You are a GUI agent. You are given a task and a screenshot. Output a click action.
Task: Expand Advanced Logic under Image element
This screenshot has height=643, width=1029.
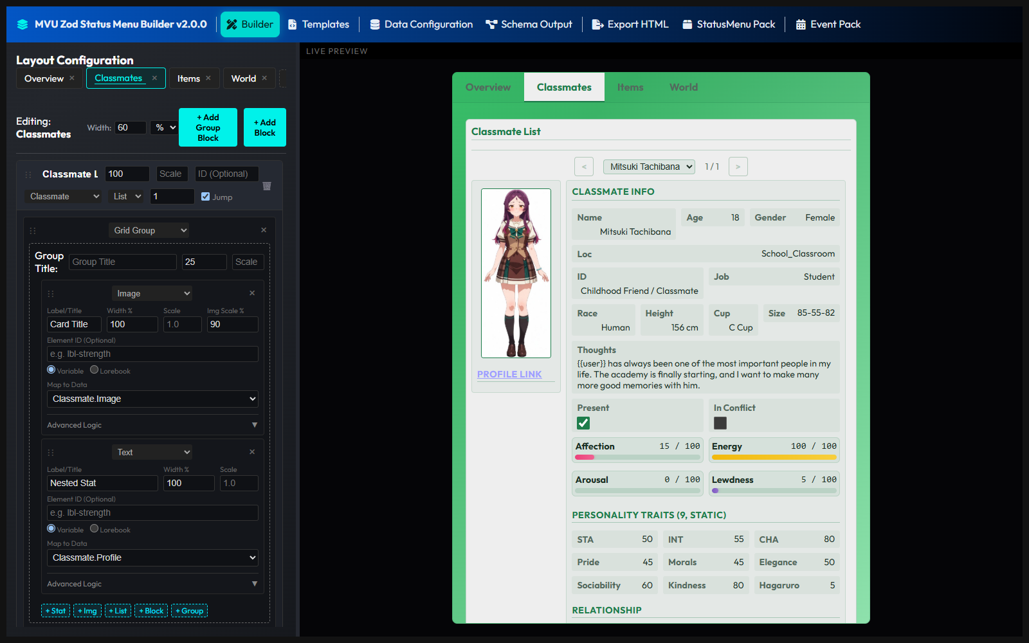pos(152,425)
